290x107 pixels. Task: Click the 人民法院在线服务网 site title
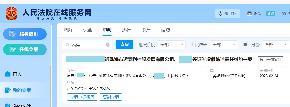57,13
